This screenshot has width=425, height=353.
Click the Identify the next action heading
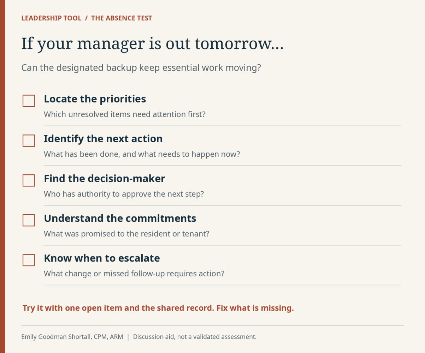point(103,139)
